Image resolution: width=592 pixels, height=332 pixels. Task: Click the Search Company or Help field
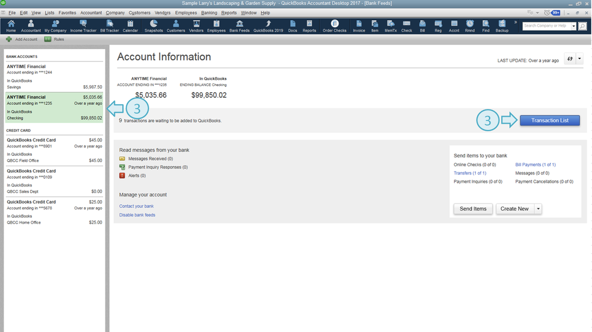point(547,26)
